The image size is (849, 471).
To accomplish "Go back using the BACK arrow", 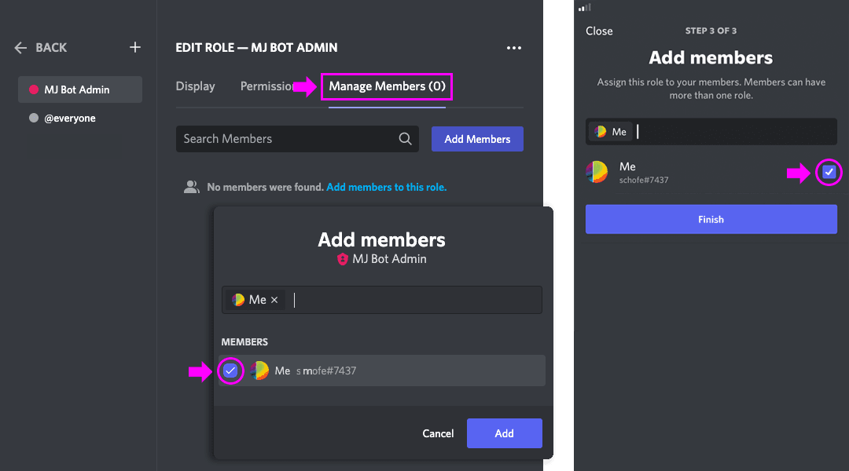I will [20, 48].
